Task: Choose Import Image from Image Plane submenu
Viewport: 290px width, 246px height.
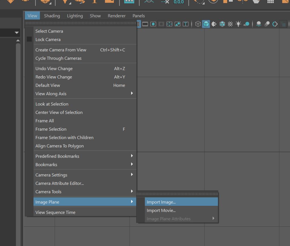Action: [161, 202]
